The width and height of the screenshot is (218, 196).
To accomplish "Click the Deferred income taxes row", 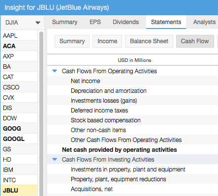I will [x=132, y=110].
